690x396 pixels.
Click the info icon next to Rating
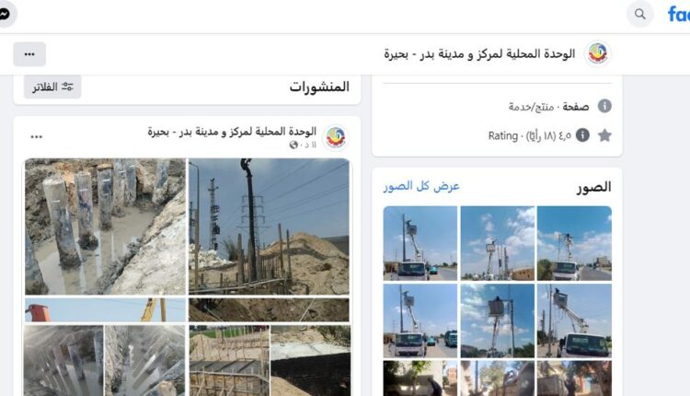582,135
